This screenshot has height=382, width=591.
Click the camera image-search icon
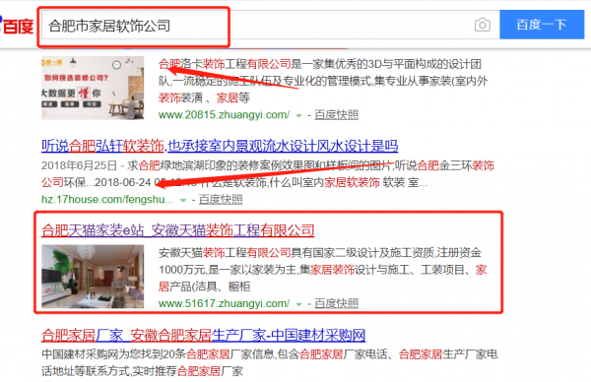[482, 26]
